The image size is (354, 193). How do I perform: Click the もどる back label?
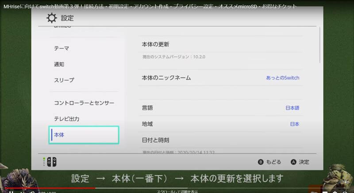(273, 162)
